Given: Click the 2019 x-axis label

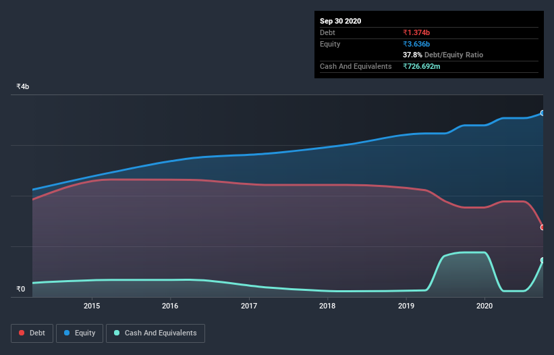Looking at the screenshot, I should coord(406,306).
